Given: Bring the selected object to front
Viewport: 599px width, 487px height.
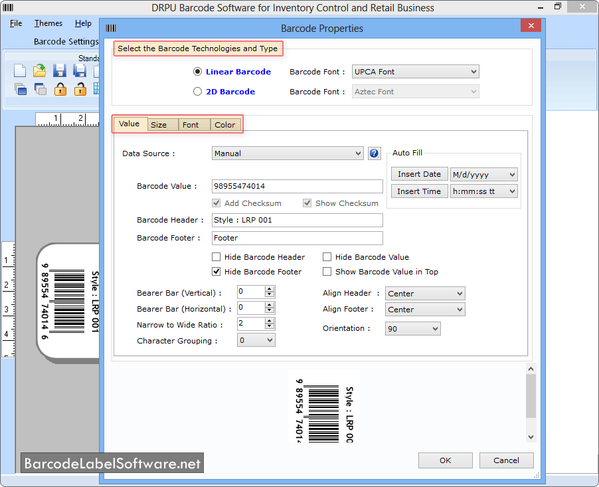Looking at the screenshot, I should [x=20, y=89].
